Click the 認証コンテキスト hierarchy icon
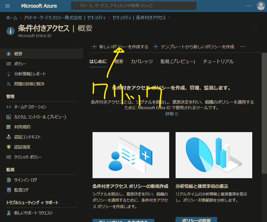 click(x=9, y=137)
